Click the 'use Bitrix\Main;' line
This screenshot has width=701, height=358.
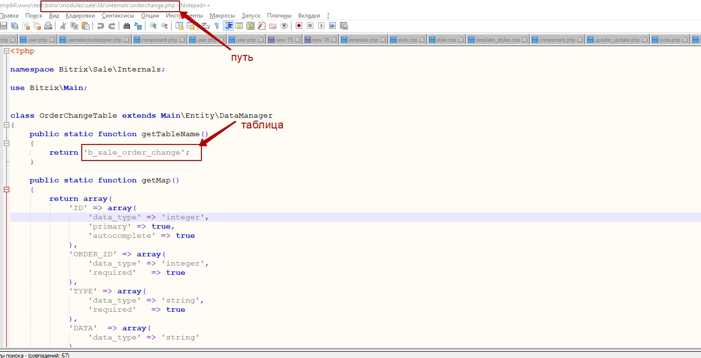coord(49,88)
